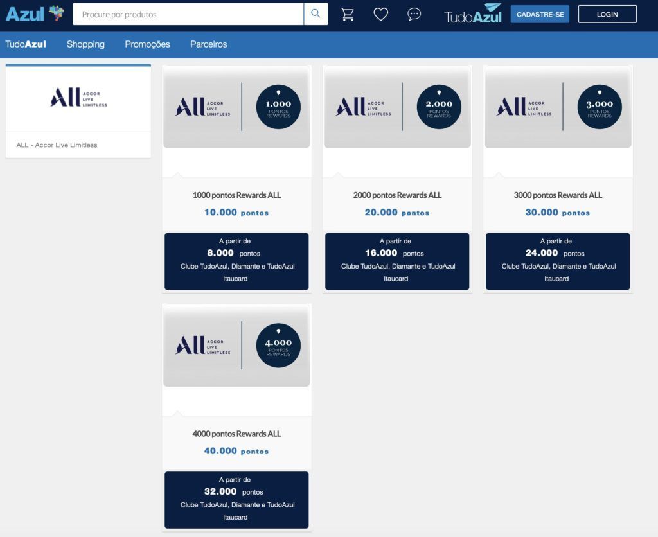Open the Promoções menu item
The image size is (658, 537).
click(x=147, y=44)
